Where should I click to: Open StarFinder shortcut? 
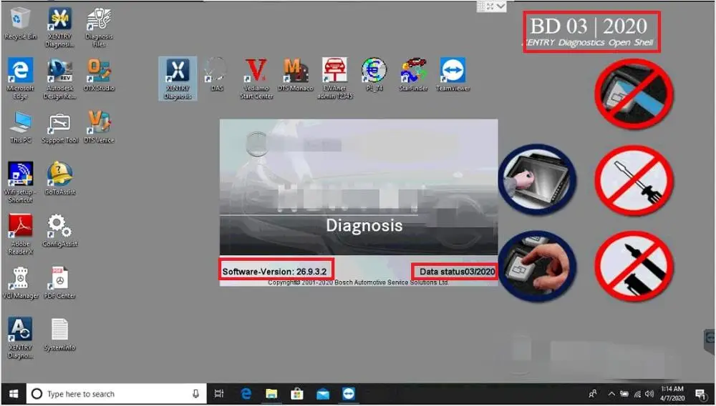pos(413,74)
